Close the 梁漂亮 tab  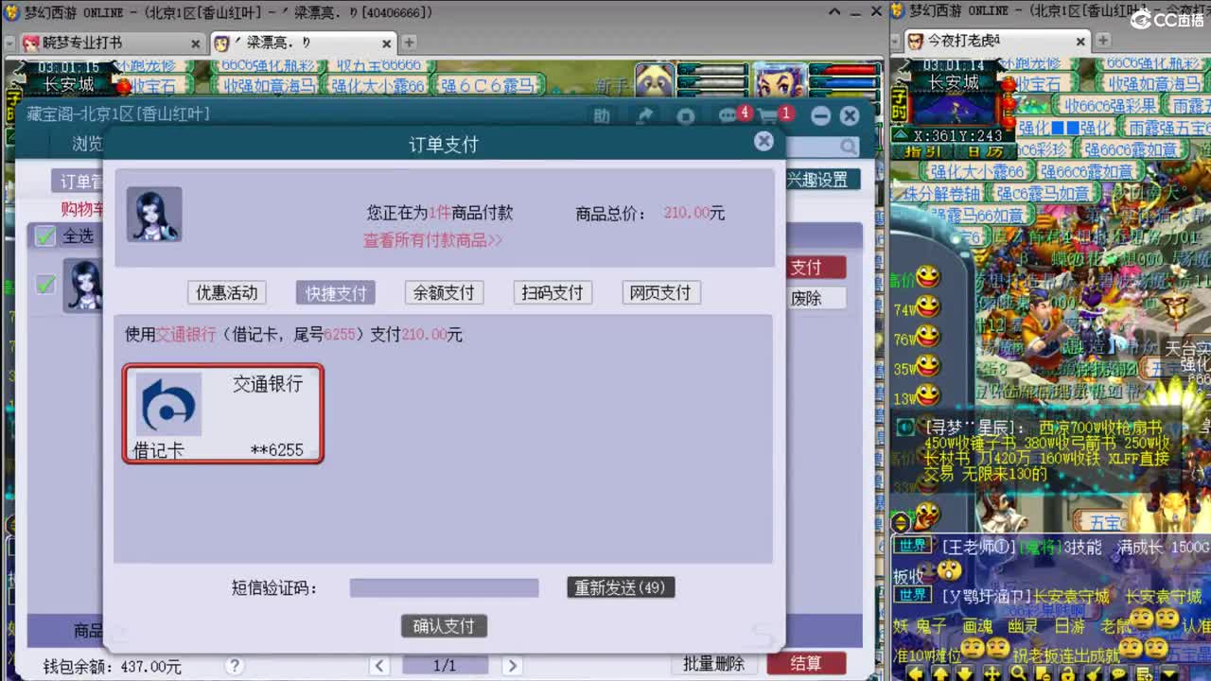coord(387,44)
